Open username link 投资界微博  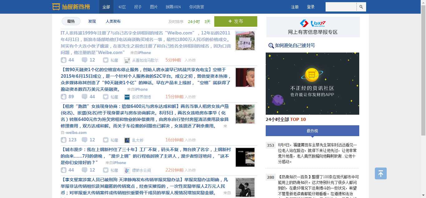tap(141, 97)
